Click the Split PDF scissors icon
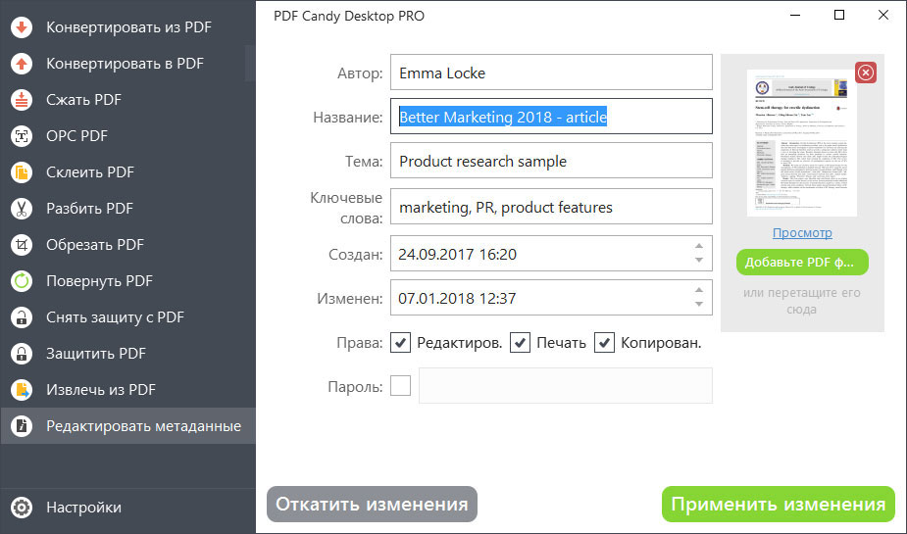 (x=21, y=209)
